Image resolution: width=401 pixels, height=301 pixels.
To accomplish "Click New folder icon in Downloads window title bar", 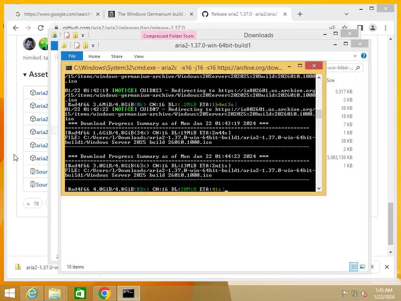I will (76, 35).
